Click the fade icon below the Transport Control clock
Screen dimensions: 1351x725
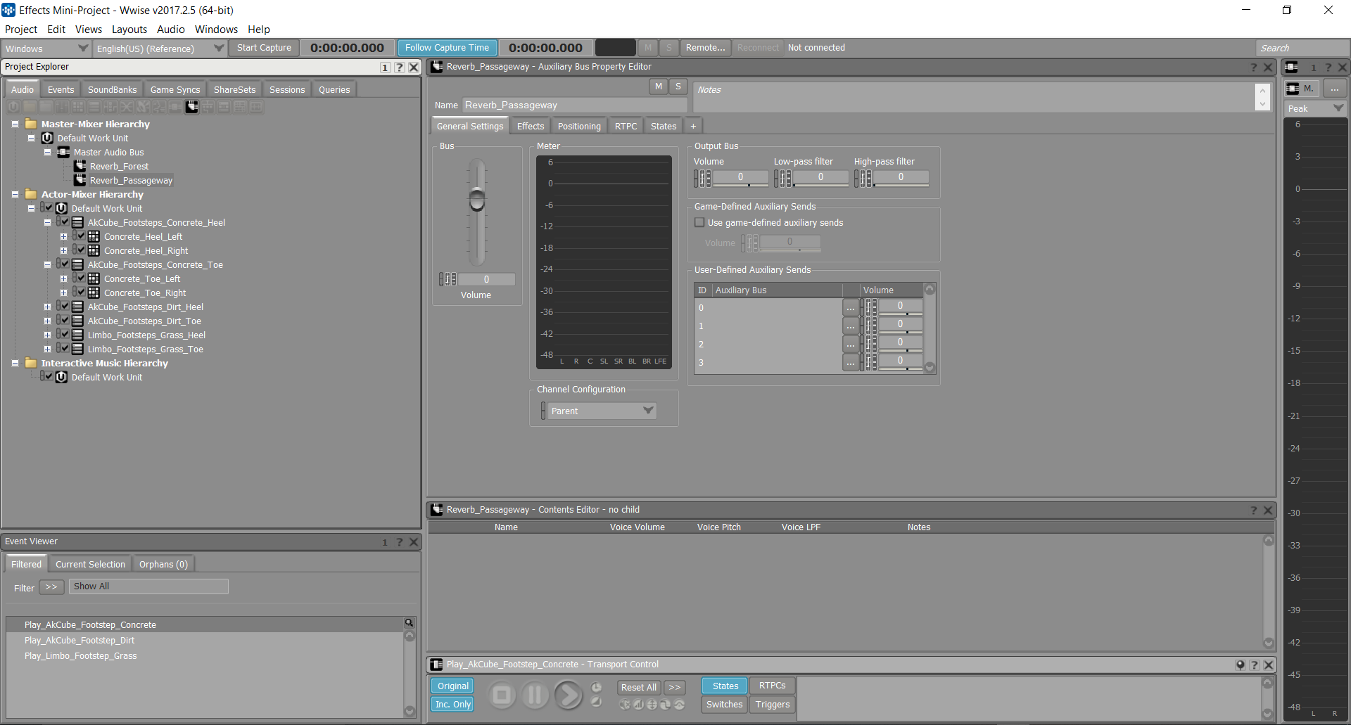click(596, 702)
